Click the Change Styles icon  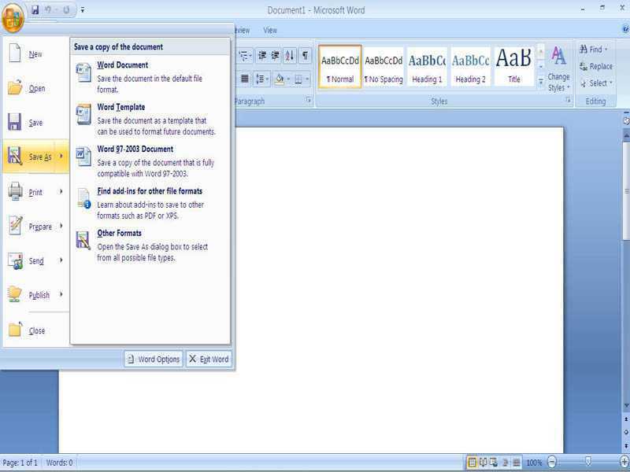558,68
